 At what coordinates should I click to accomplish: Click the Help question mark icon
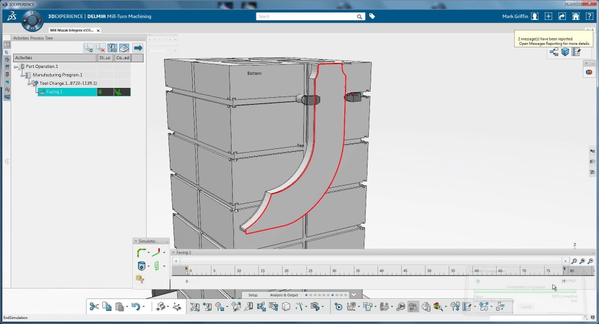[590, 16]
